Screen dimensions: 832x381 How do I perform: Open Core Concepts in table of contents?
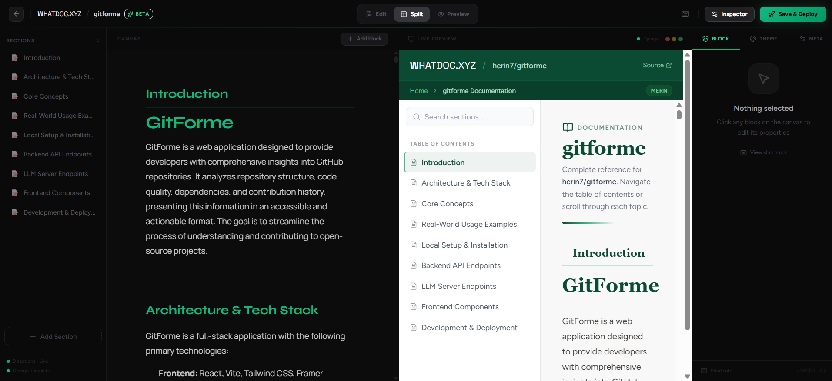point(470,204)
